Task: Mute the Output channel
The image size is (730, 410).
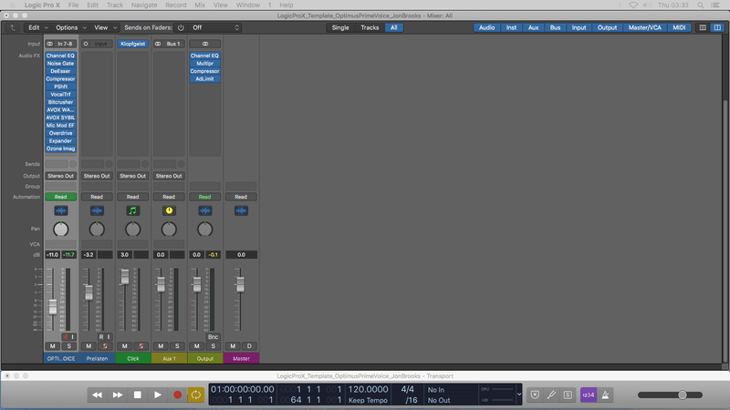Action: pyautogui.click(x=196, y=346)
